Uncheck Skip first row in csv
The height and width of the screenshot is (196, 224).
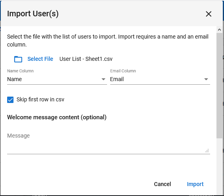pos(10,100)
